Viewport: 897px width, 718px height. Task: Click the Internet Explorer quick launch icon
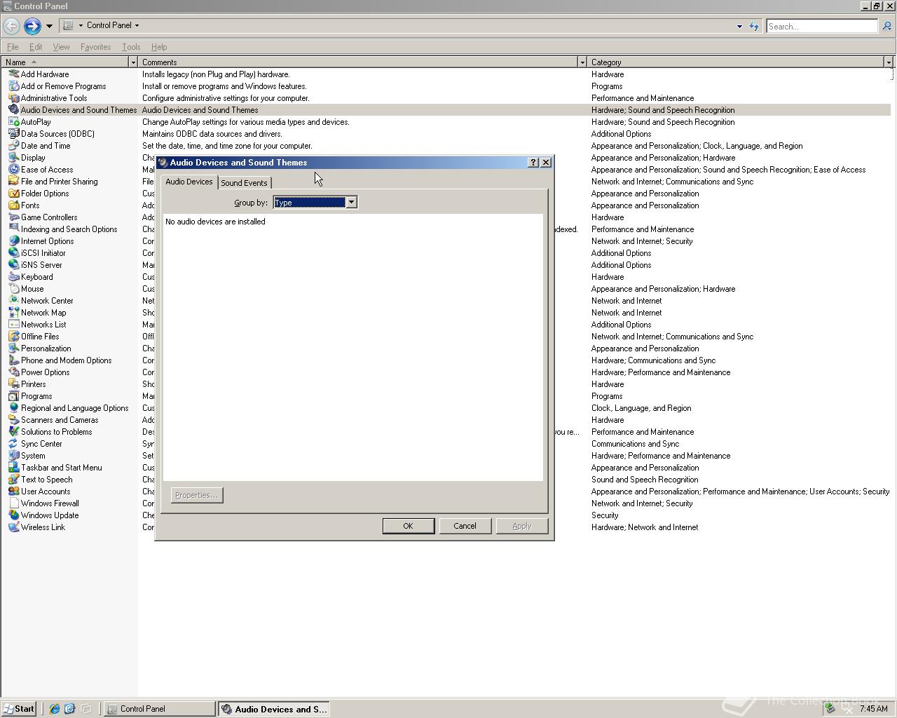click(x=55, y=709)
